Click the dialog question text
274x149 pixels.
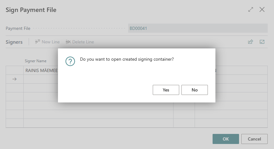point(127,59)
